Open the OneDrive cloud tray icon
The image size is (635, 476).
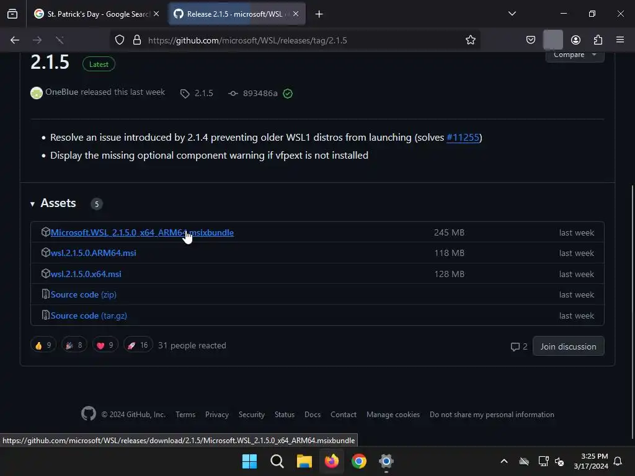tap(523, 461)
